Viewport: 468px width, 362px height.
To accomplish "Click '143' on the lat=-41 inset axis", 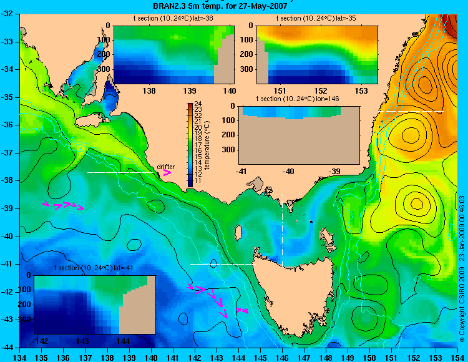I will click(82, 341).
